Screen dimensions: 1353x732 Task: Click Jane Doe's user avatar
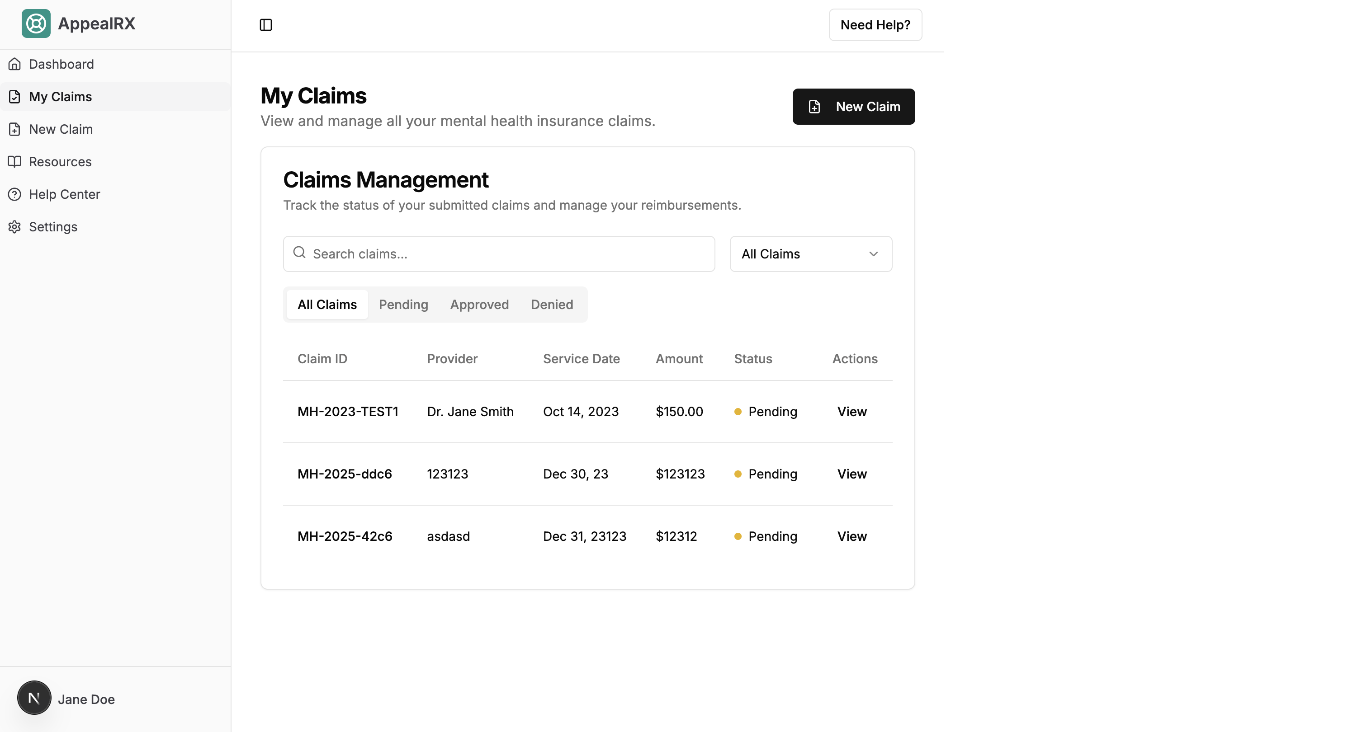coord(34,698)
